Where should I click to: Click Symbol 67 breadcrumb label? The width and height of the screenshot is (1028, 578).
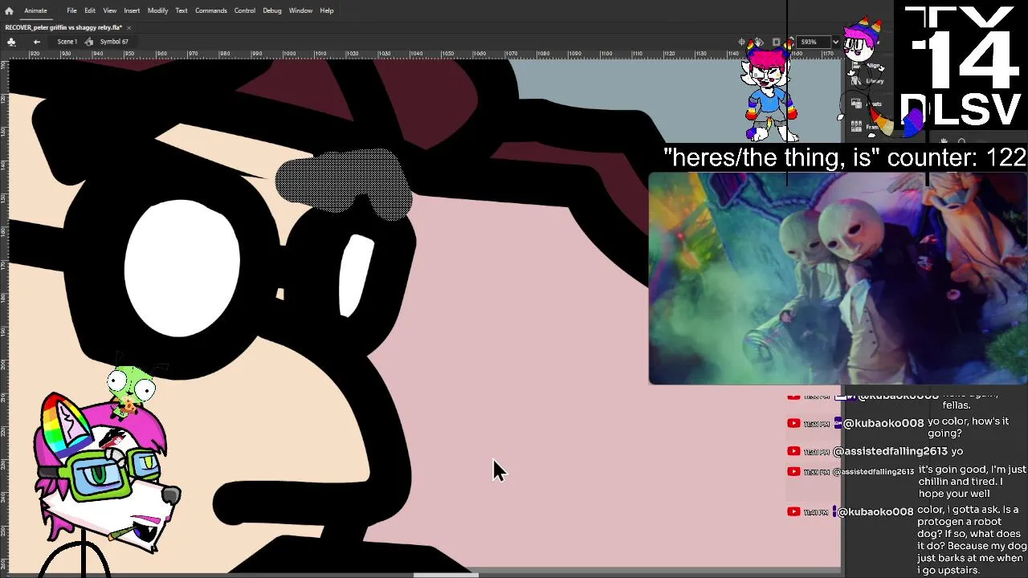[114, 42]
